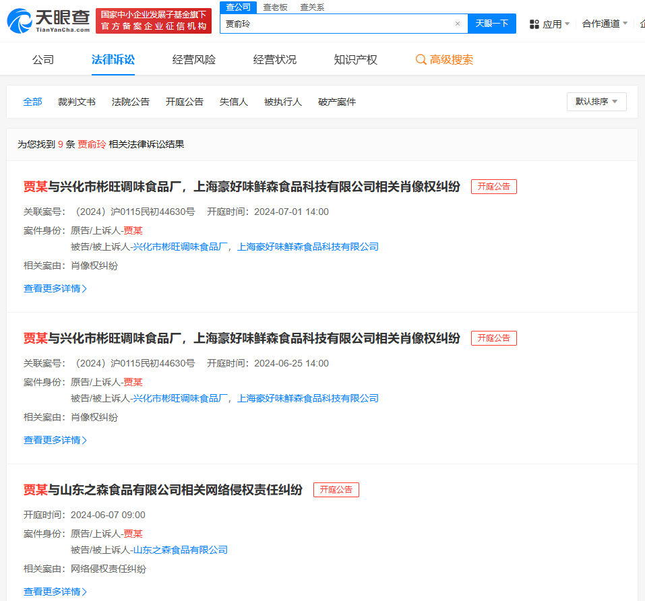Screen dimensions: 645x601
Task: Clear the search box with the × icon
Action: [x=457, y=24]
